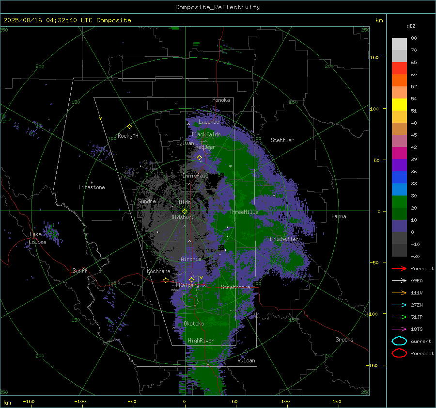Click the Stettler label
Screen dimensions: 436x408
click(282, 140)
